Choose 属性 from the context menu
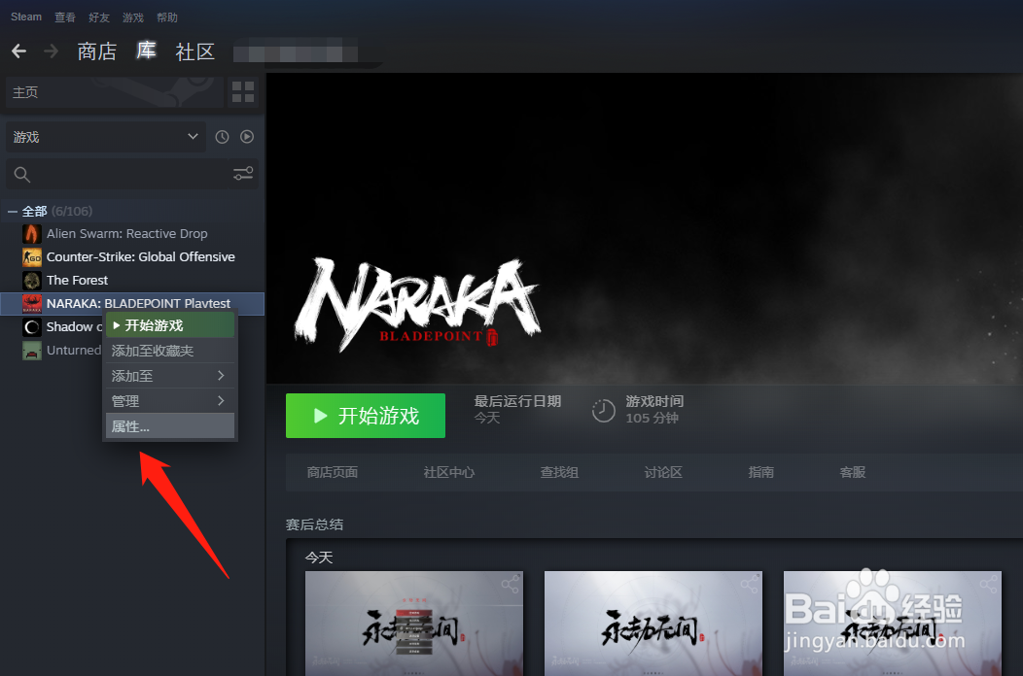The height and width of the screenshot is (676, 1023). [170, 425]
